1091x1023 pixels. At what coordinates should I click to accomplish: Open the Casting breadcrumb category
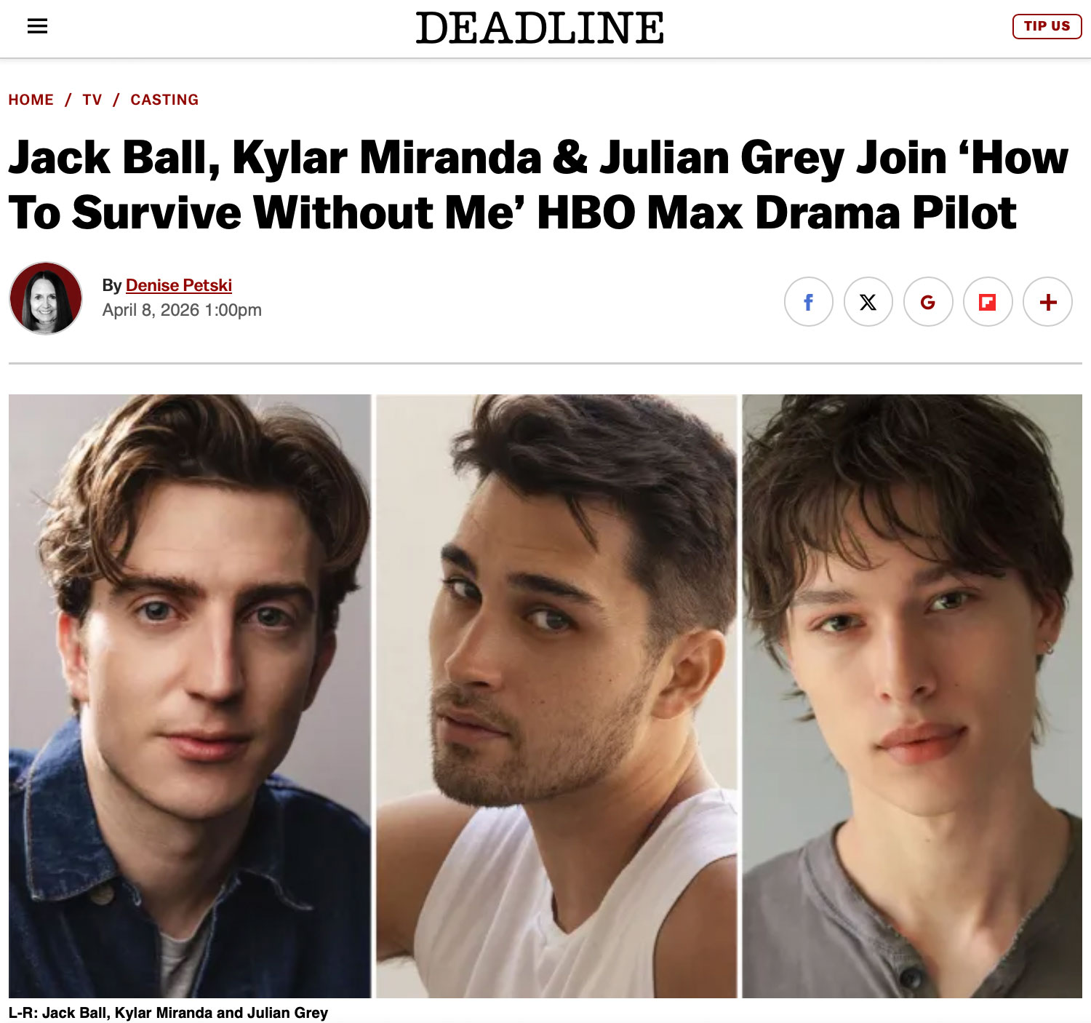click(x=164, y=100)
